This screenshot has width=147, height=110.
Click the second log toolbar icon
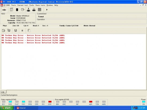coord(9,30)
